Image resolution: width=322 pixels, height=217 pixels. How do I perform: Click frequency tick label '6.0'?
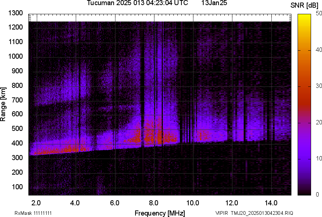click(x=115, y=203)
